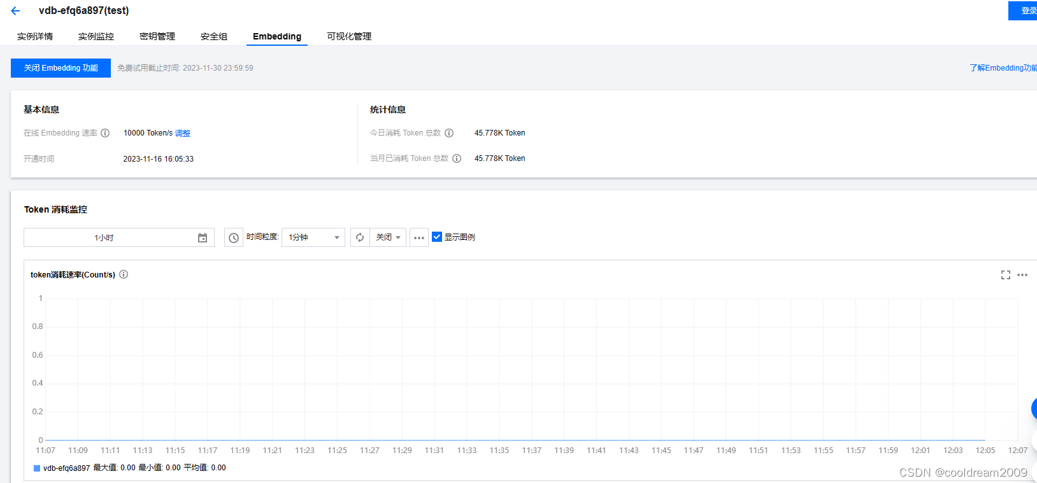Open 时间粒度 1分钟 dropdown
This screenshot has width=1037, height=483.
(313, 237)
